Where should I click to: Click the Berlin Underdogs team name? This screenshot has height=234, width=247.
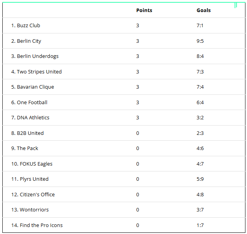coord(35,56)
